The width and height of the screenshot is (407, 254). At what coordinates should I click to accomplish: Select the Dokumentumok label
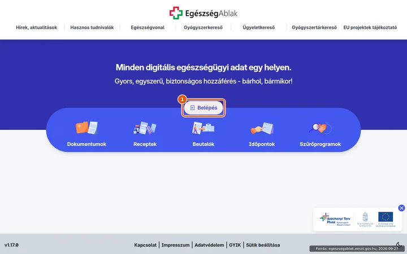(x=86, y=144)
